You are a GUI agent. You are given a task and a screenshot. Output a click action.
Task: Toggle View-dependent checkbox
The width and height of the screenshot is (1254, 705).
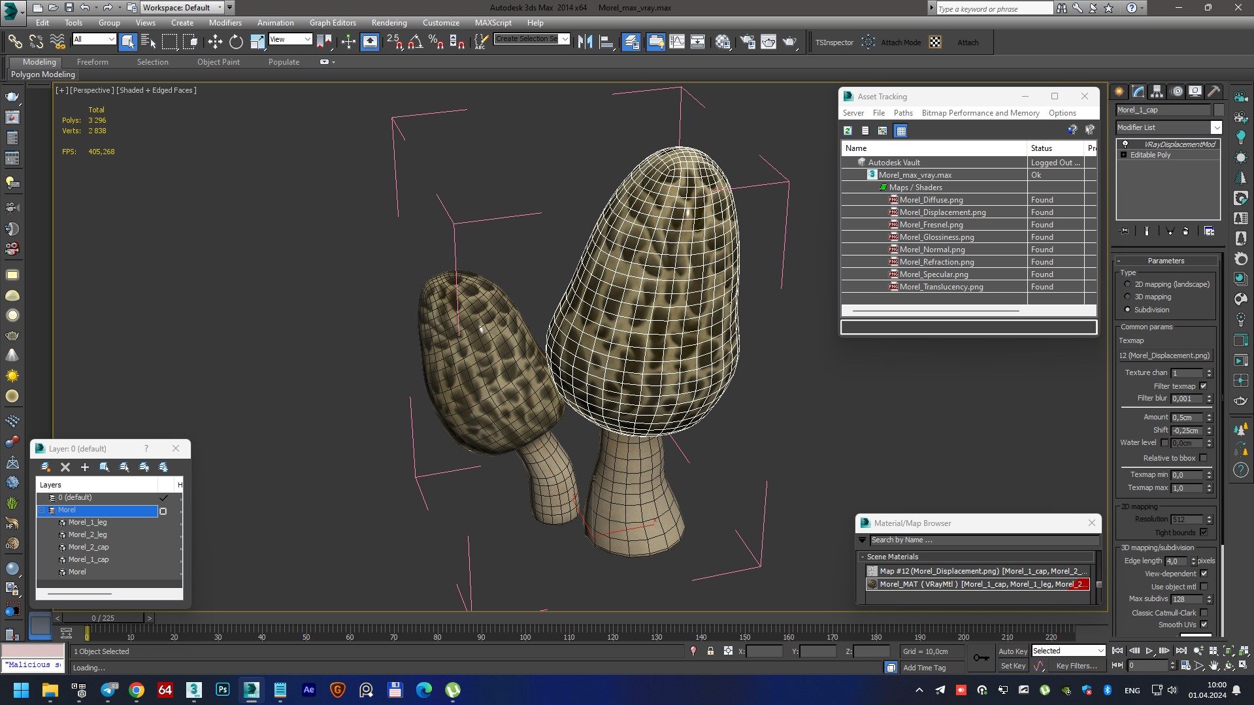(x=1204, y=574)
